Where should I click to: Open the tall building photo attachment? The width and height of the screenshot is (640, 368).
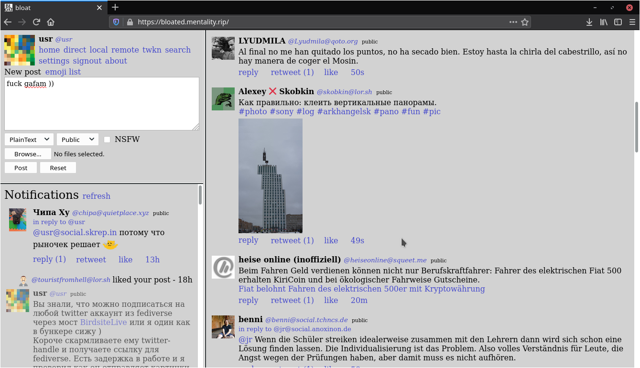pyautogui.click(x=271, y=176)
